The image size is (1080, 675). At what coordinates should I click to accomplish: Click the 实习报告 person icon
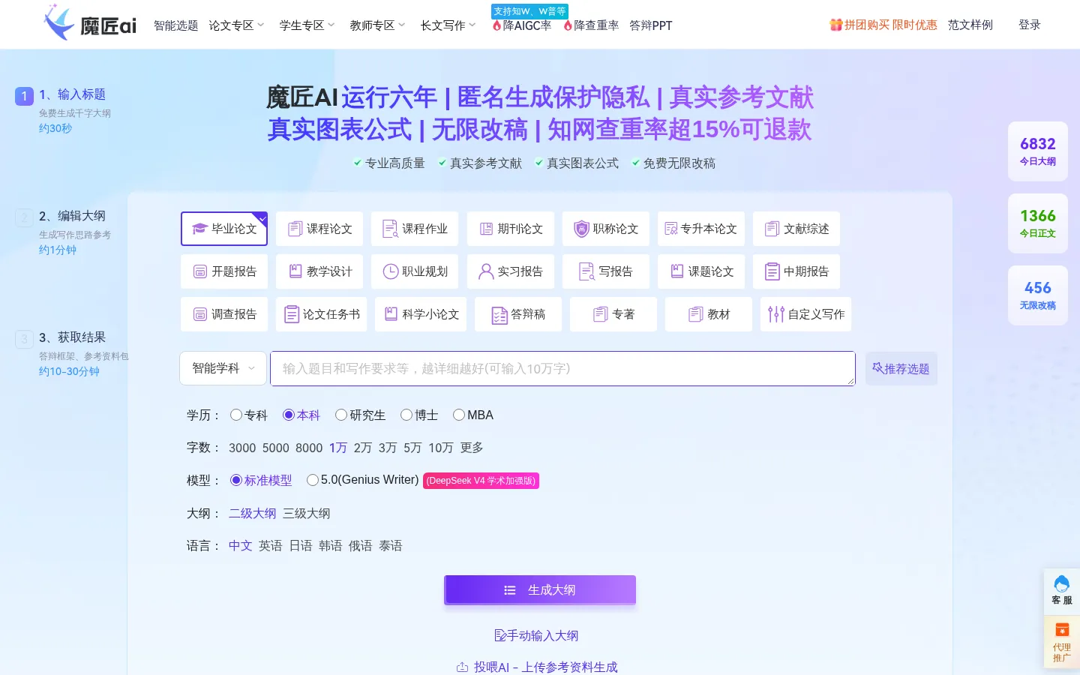click(x=486, y=271)
